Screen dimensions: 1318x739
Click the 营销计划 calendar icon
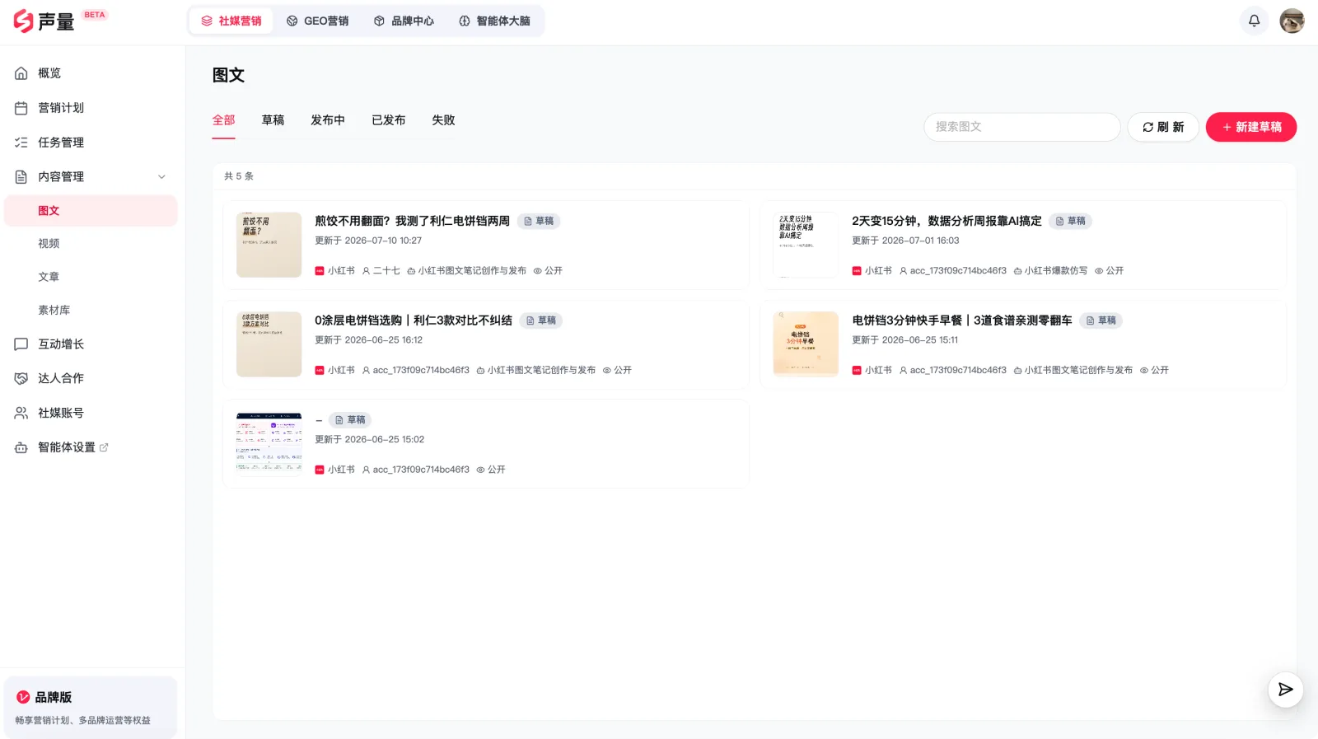click(x=21, y=108)
